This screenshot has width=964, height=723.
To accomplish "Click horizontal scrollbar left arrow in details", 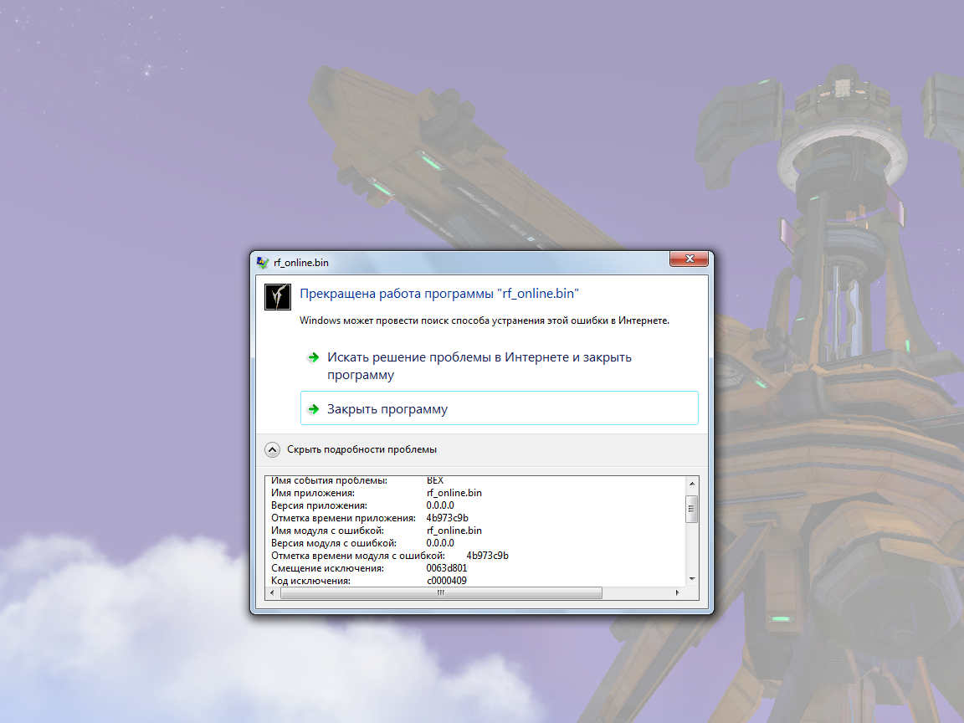I will pos(272,593).
